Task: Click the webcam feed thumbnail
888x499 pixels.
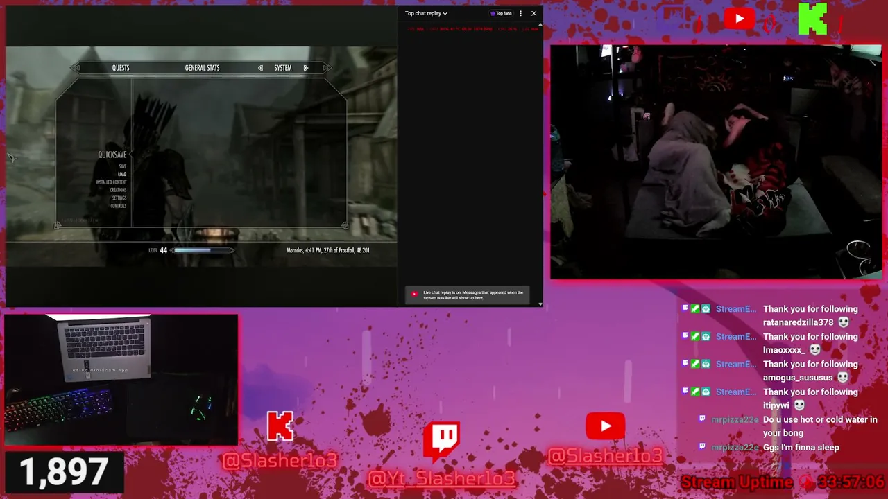Action: 716,162
